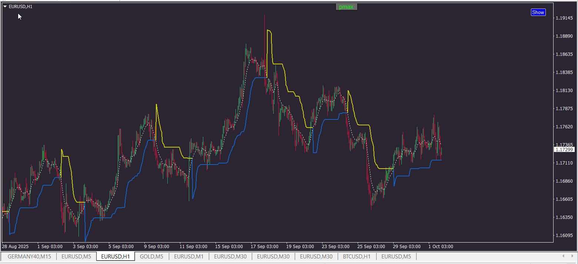Click the 1 Sep 03:00 time label
578x264 pixels.
coord(50,247)
